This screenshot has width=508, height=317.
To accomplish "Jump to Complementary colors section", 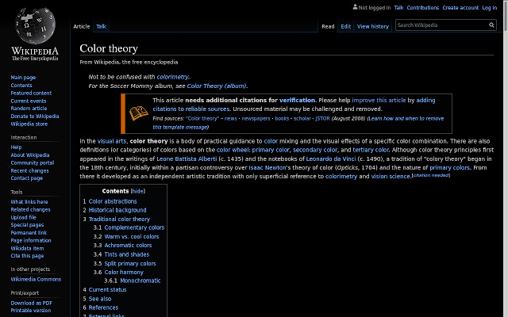I will click(x=134, y=227).
